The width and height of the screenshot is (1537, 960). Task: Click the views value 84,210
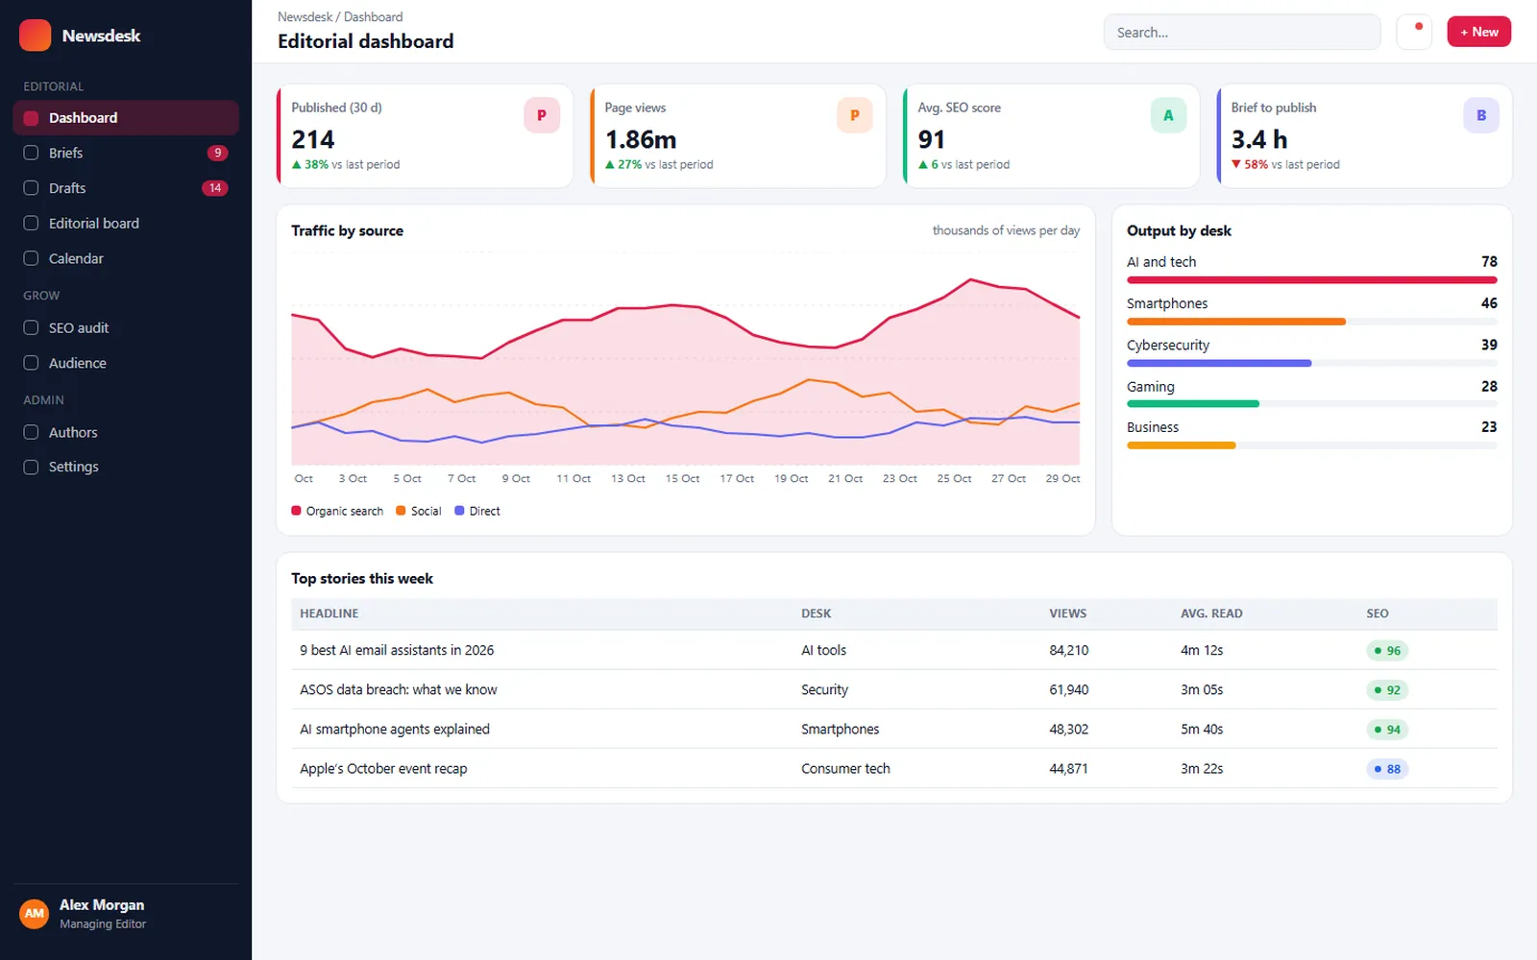(1069, 650)
